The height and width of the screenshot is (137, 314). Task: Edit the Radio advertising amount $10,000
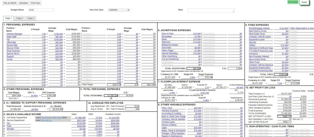194,39
